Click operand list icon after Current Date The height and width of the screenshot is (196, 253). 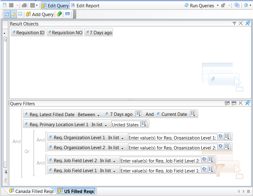coord(193,114)
